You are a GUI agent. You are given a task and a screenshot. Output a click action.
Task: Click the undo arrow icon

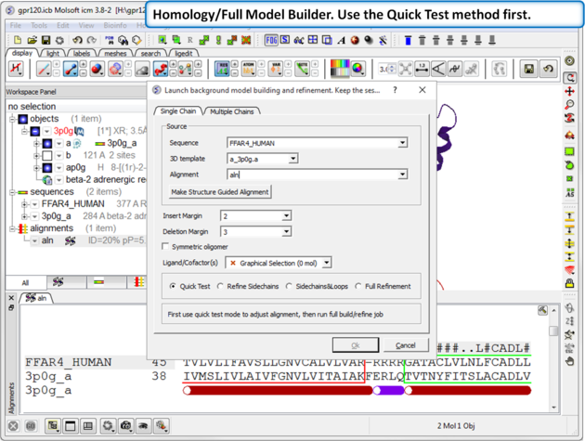(76, 41)
